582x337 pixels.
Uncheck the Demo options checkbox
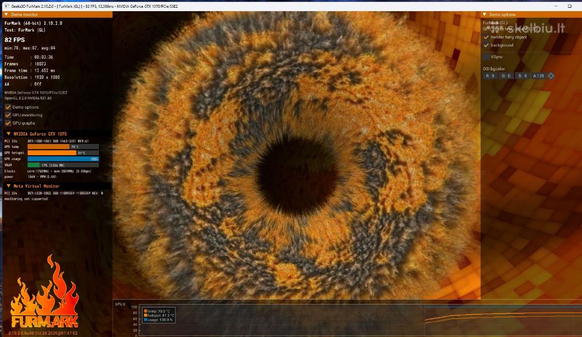(8, 107)
